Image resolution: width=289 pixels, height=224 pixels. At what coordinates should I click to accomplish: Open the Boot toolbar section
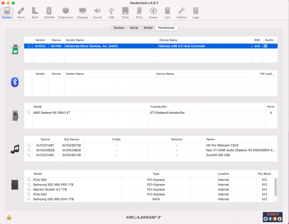(x=35, y=12)
